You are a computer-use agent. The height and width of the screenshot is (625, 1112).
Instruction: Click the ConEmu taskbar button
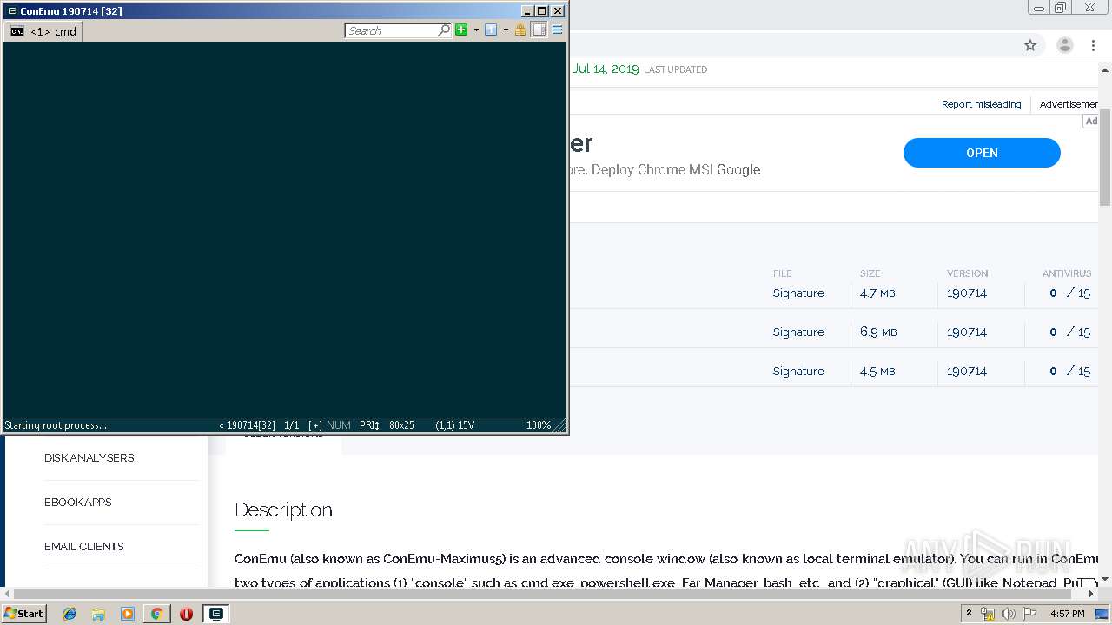point(215,614)
